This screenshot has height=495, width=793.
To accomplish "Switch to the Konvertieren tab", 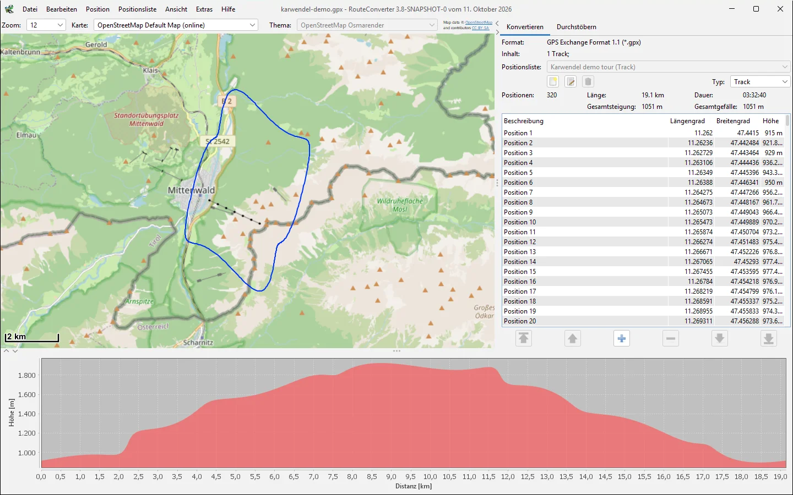I will (x=525, y=26).
